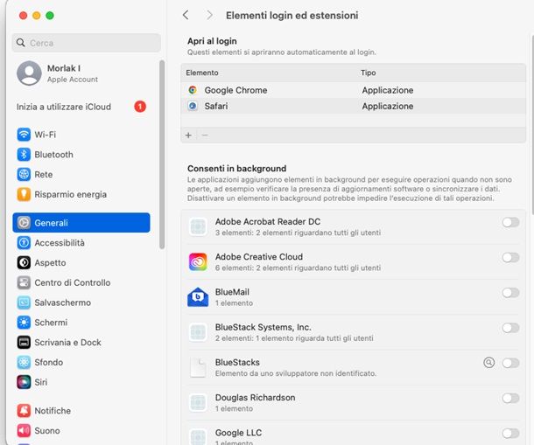Sort by the Elemento column header

(x=202, y=73)
